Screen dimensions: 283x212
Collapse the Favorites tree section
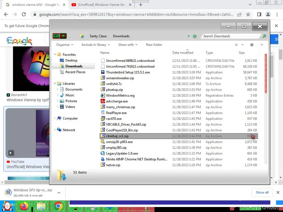[55, 54]
